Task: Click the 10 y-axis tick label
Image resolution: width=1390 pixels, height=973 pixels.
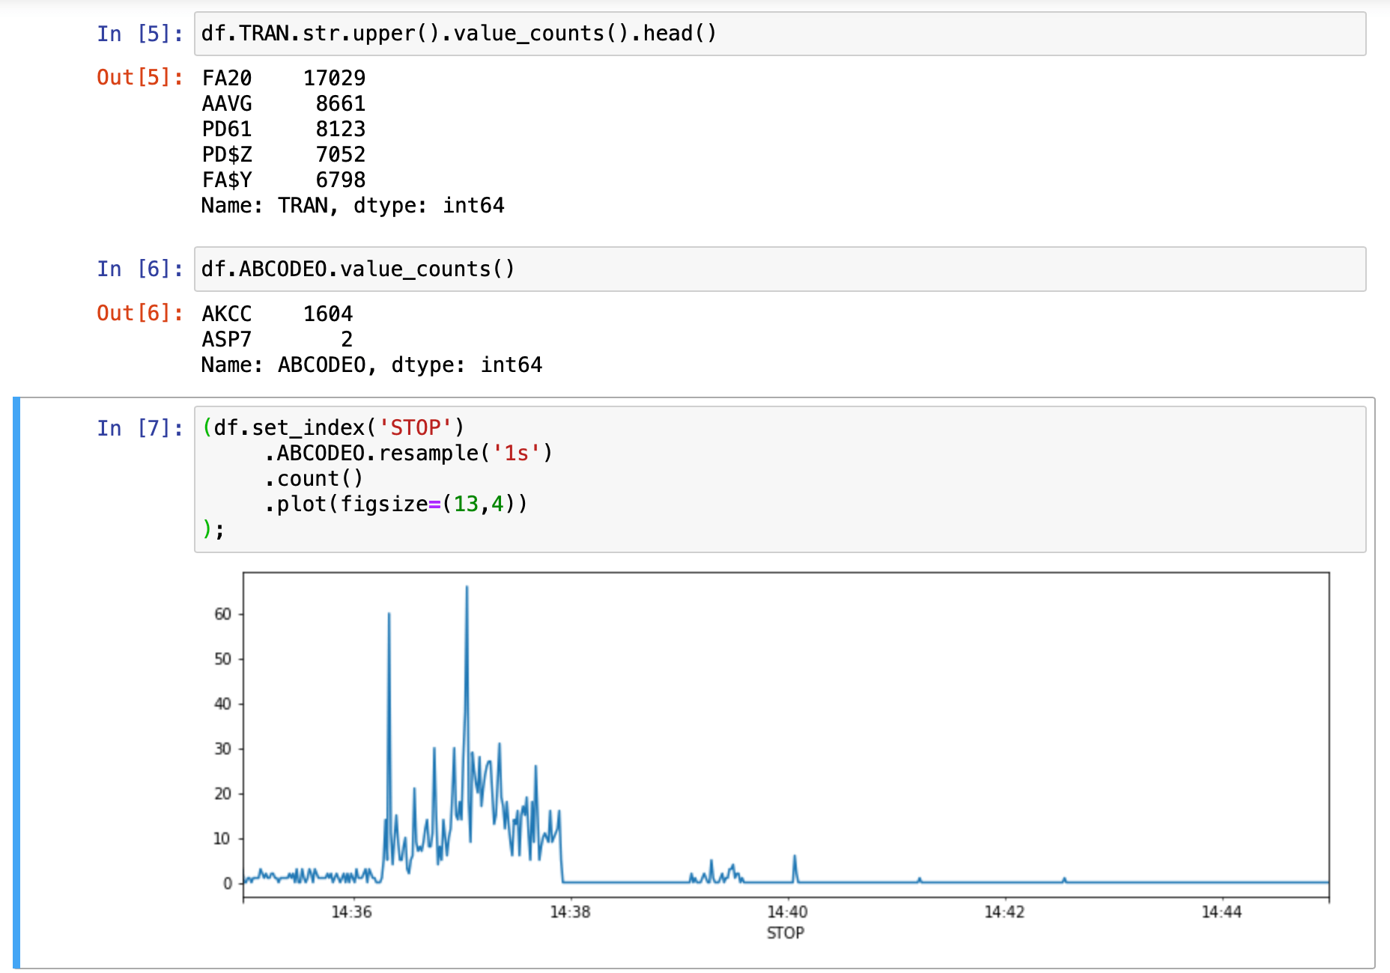Action: point(222,838)
